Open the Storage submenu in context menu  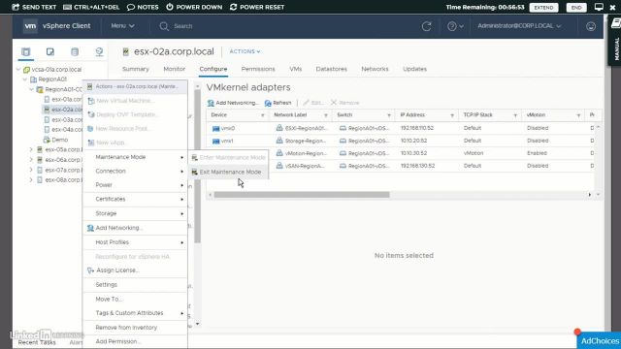[x=135, y=213]
